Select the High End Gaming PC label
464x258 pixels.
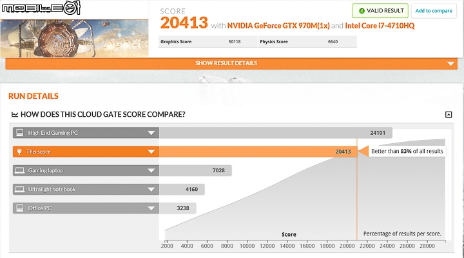tap(53, 133)
